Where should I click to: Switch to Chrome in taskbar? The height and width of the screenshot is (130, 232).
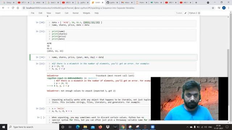[123, 127]
